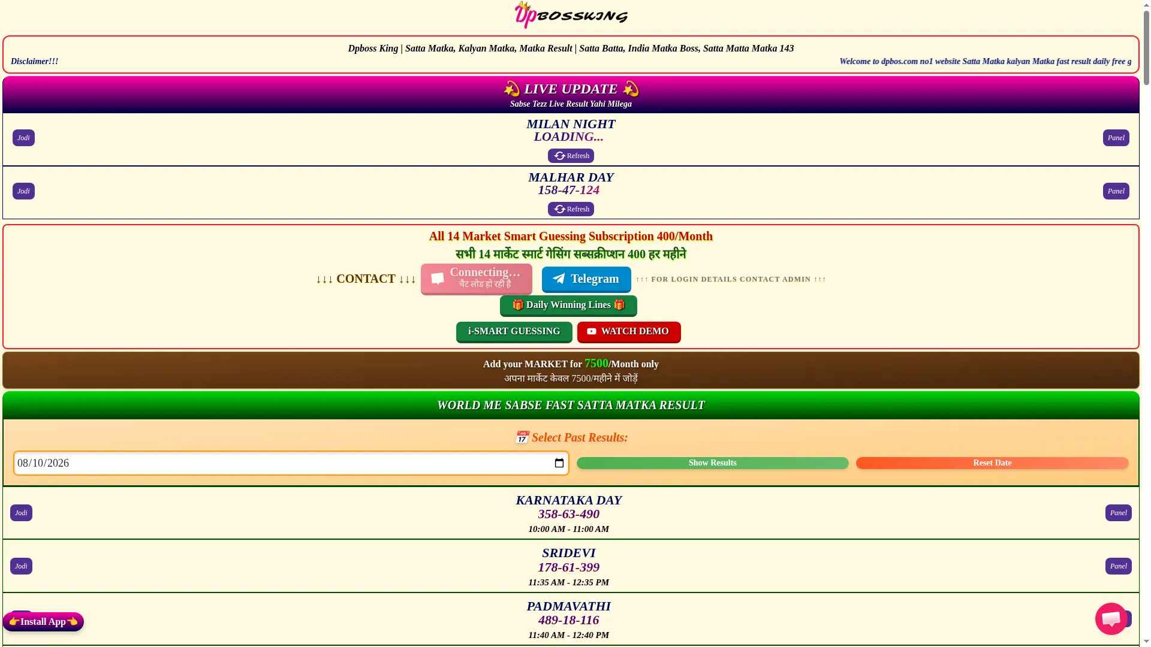Click the Show Results button
This screenshot has width=1151, height=647.
tap(713, 463)
